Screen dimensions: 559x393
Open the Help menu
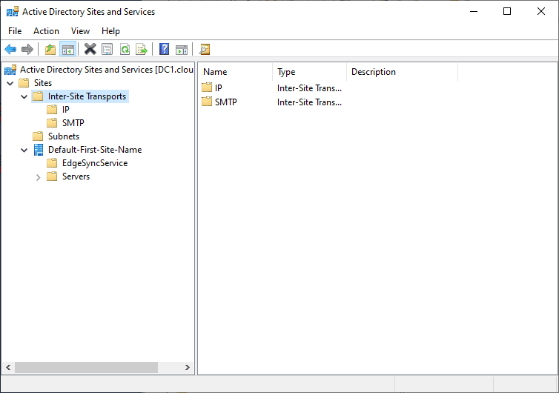coord(110,31)
